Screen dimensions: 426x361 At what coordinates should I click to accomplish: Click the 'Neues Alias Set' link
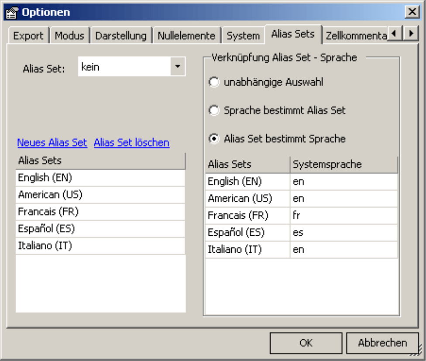[x=52, y=143]
